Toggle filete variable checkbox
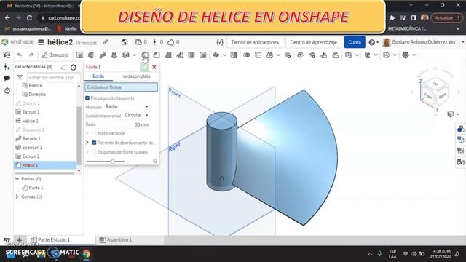Image resolution: width=466 pixels, height=262 pixels. 94,133
